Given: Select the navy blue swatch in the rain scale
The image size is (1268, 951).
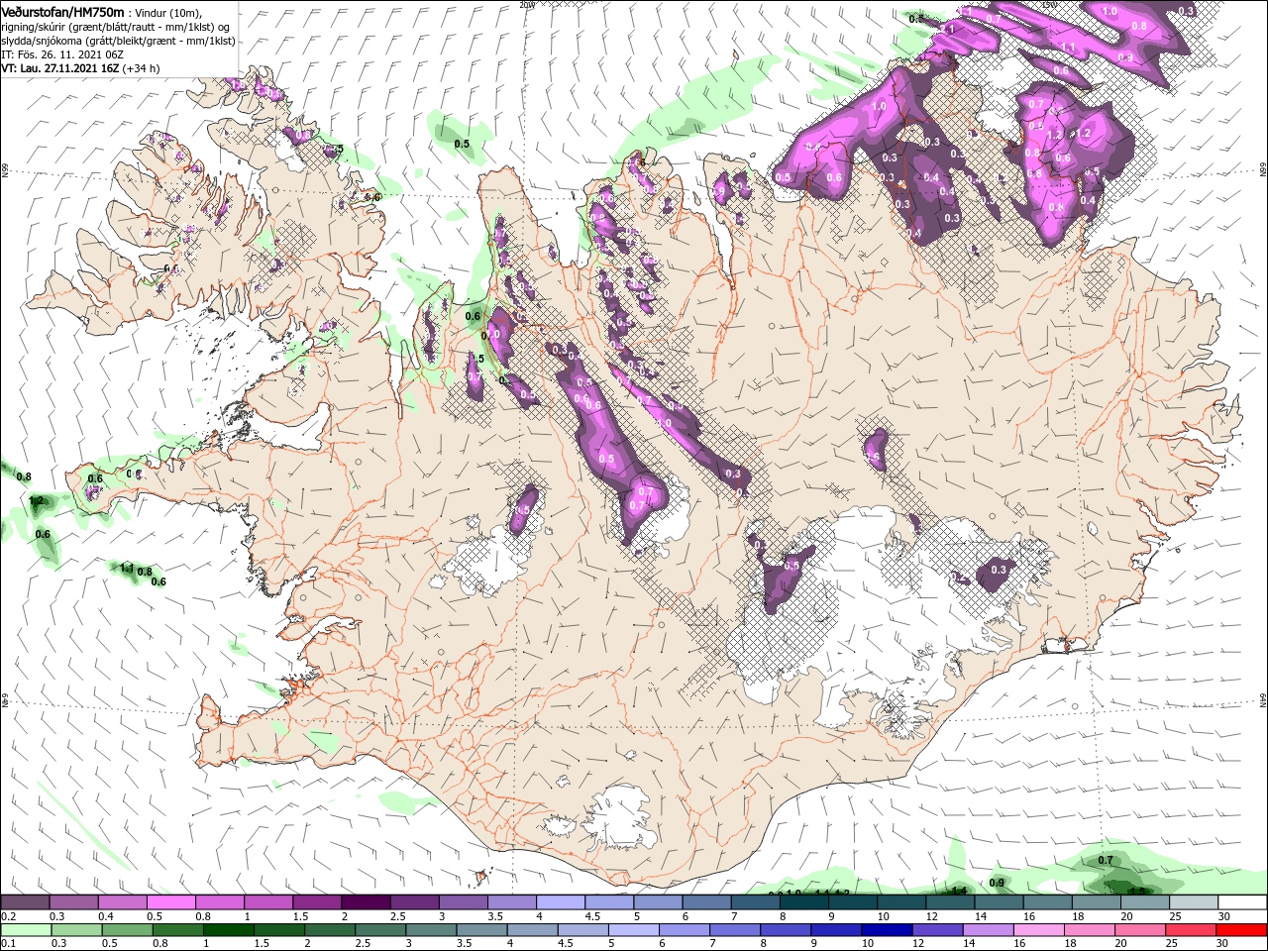Looking at the screenshot, I should point(885,930).
